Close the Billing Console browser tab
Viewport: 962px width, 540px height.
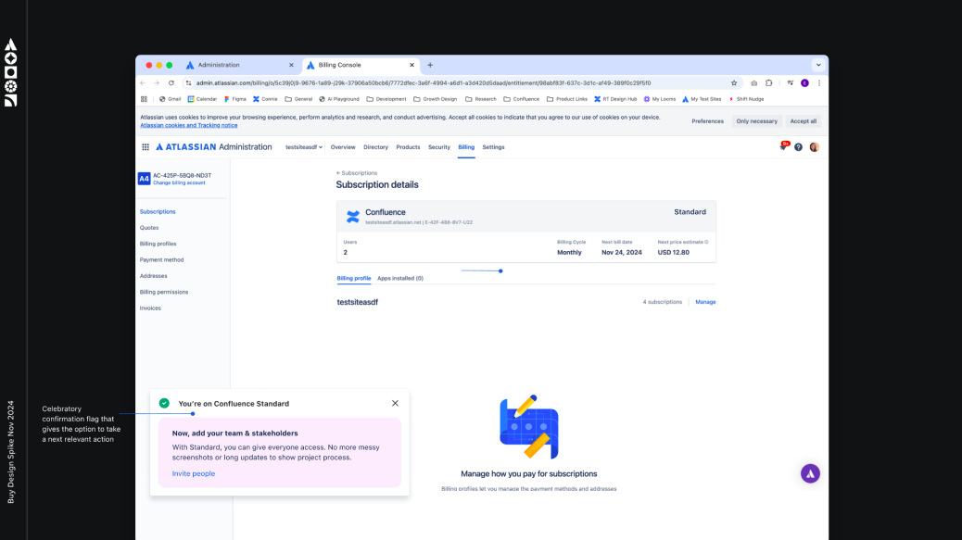point(411,65)
